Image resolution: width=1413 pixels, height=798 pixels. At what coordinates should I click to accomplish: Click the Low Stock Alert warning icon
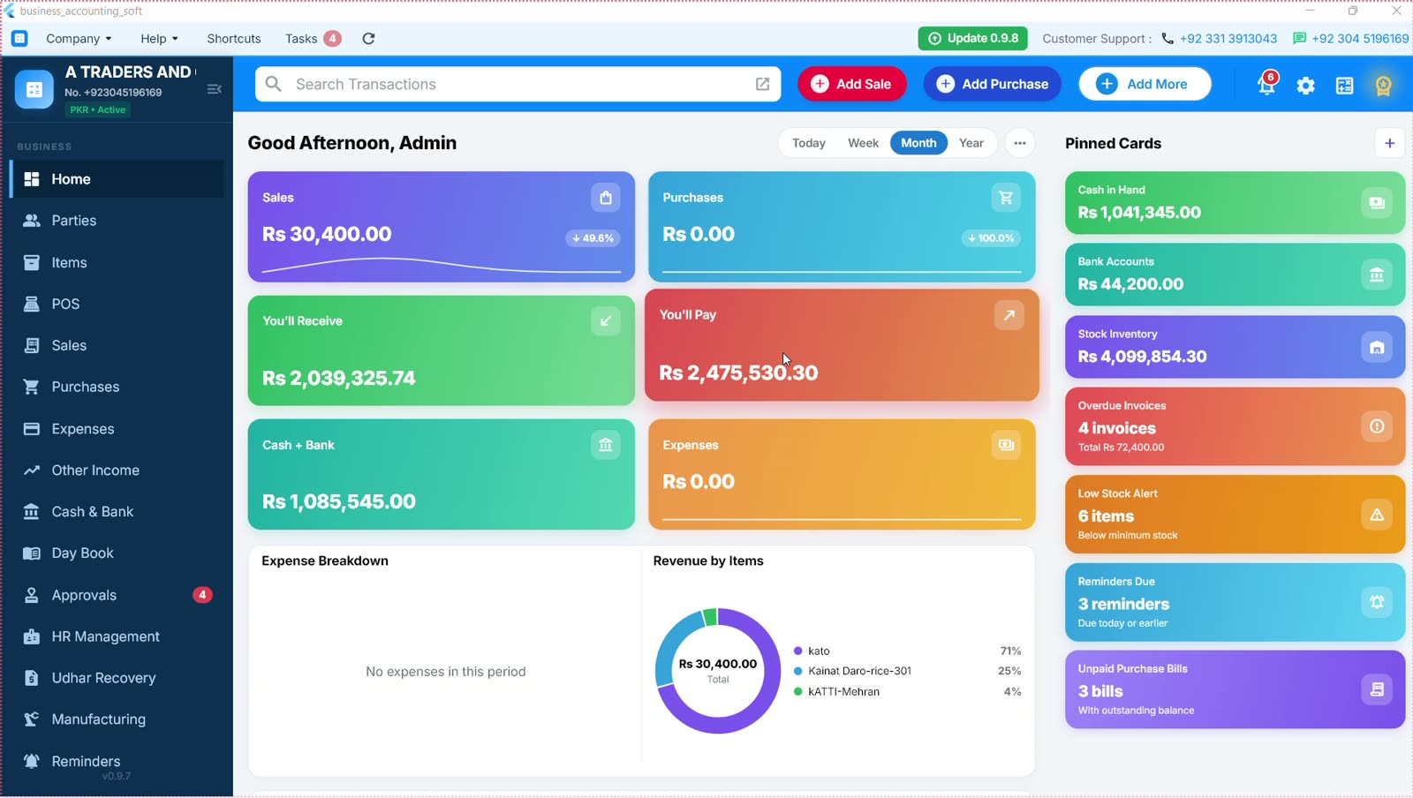(x=1377, y=515)
